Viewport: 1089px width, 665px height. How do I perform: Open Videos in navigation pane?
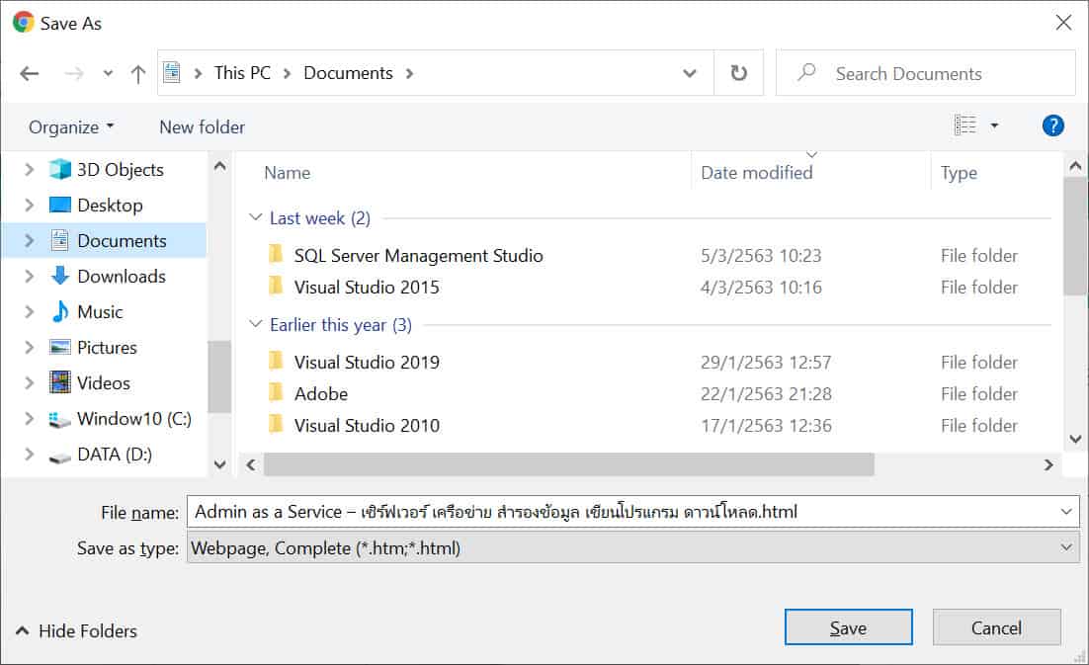tap(104, 382)
